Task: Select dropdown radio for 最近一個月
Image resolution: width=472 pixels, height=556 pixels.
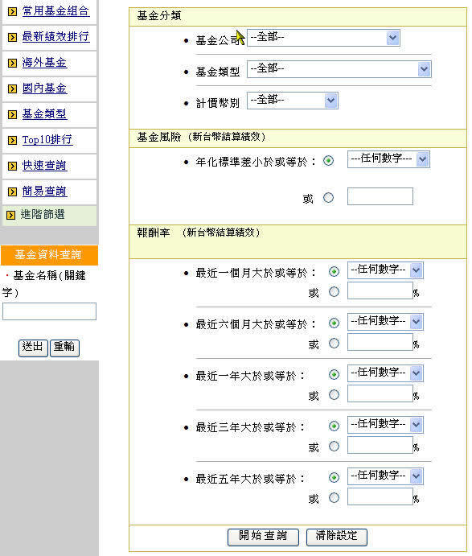Action: coord(334,272)
